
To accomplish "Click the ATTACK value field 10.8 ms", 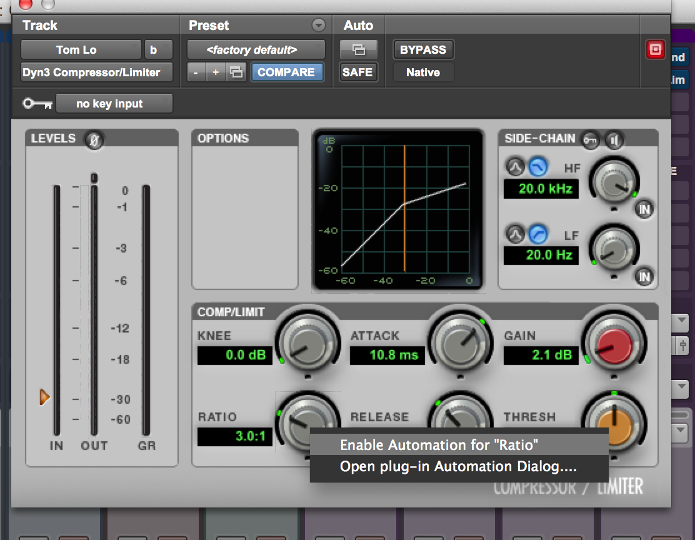I will click(384, 355).
